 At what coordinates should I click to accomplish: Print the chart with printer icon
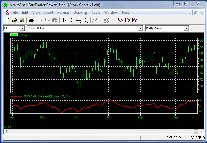[x=31, y=20]
